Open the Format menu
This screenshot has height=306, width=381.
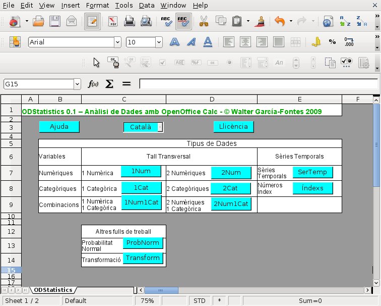97,5
